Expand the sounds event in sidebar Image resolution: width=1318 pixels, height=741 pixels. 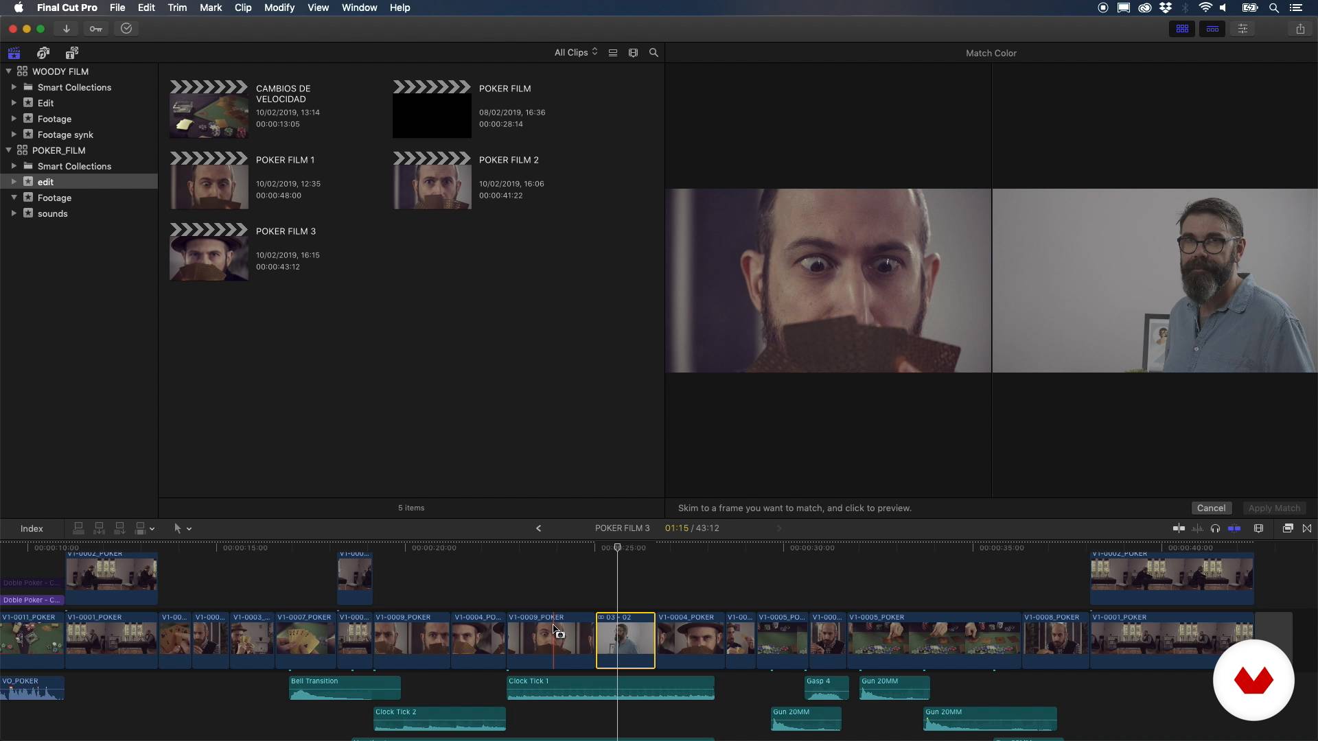click(x=14, y=213)
